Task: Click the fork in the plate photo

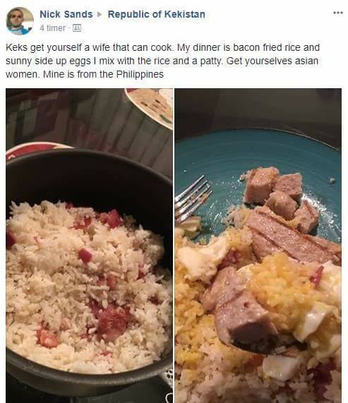Action: point(193,198)
